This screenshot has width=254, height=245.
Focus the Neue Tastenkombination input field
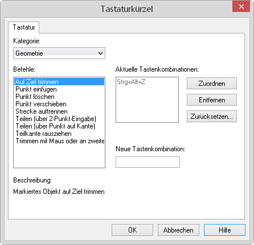[x=148, y=162]
